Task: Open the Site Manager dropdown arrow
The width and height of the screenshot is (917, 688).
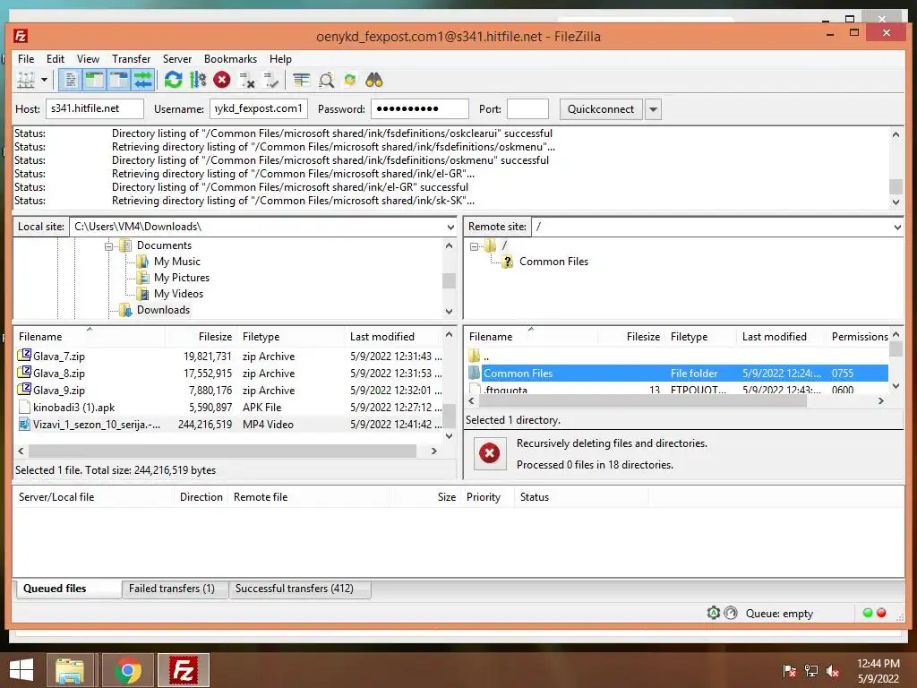Action: pos(44,80)
